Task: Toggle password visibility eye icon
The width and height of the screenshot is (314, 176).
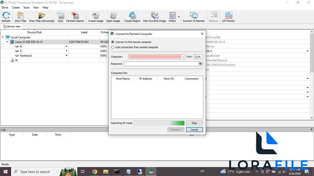Action: [200, 64]
